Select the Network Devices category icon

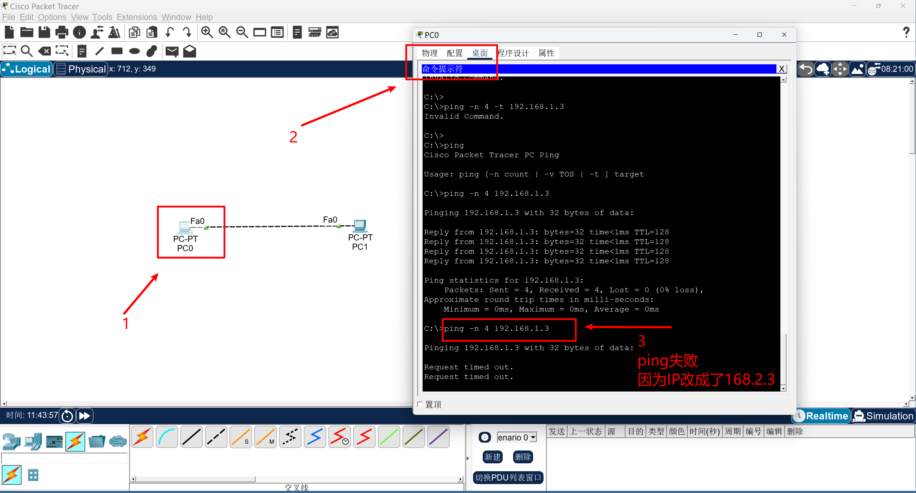[11, 442]
